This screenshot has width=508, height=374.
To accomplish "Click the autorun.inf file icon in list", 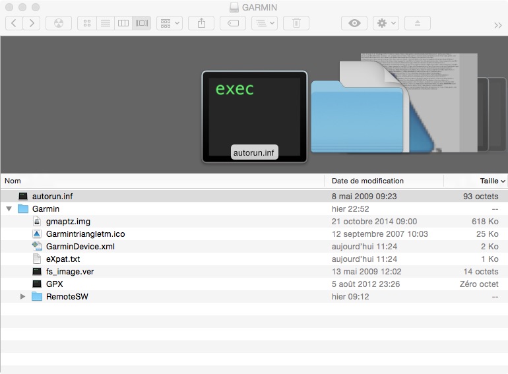I will (23, 196).
